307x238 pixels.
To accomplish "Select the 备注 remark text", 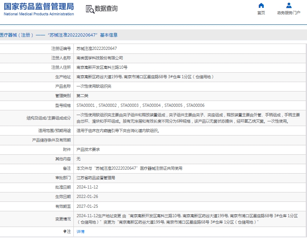I will tap(130, 168).
